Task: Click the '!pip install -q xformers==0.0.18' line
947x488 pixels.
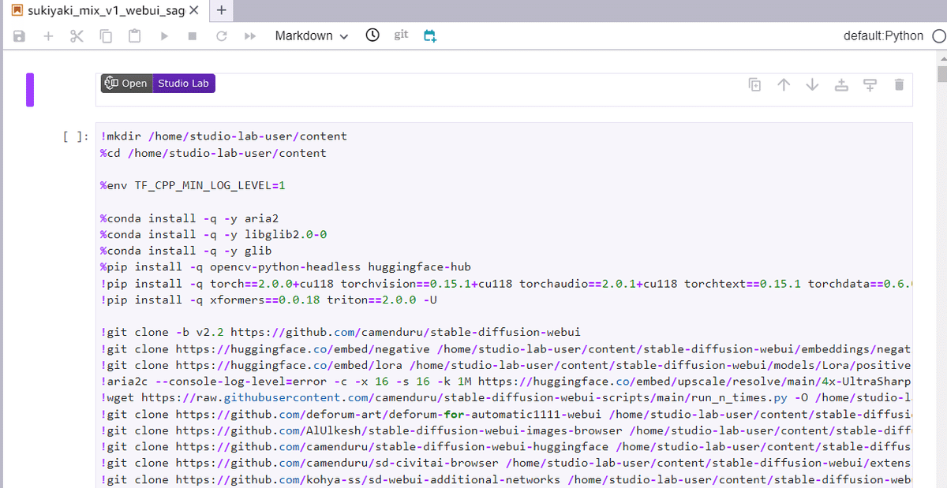Action: coord(269,300)
